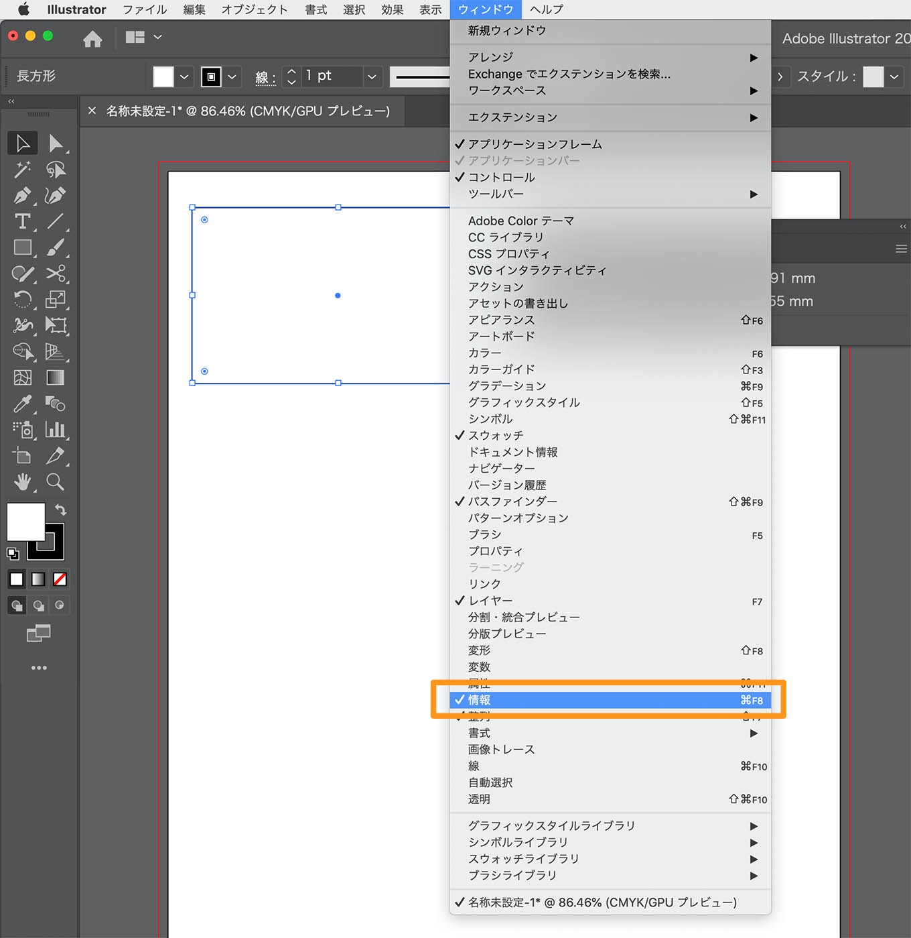Expand Graphic Style Libraries (グラフィックスタイルライブラリ) submenu
The width and height of the screenshot is (911, 938).
click(x=610, y=826)
